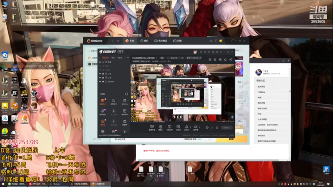Open the orange highlighted toolbox tool
The image size is (333, 187).
coord(103,101)
